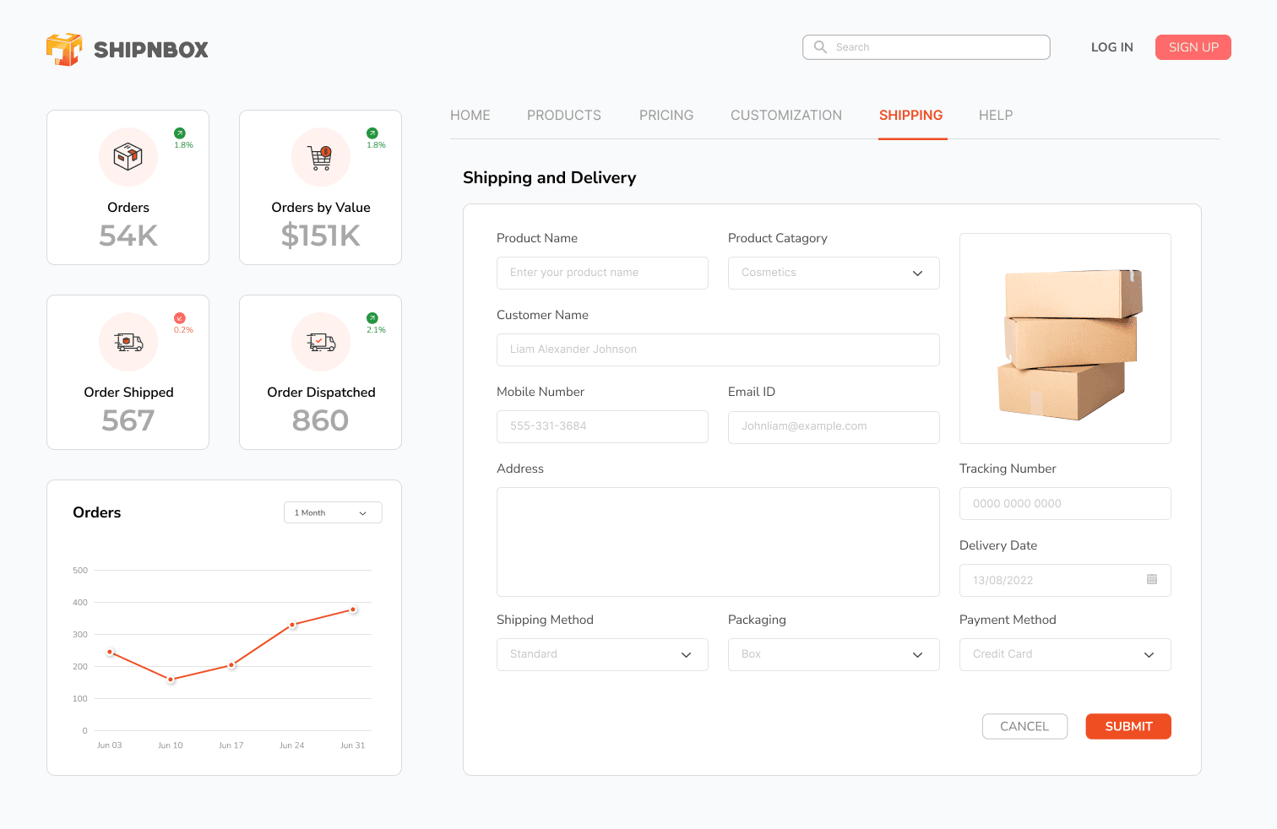The image size is (1277, 829).
Task: Go to the CUSTOMIZATION tab
Action: pos(786,115)
